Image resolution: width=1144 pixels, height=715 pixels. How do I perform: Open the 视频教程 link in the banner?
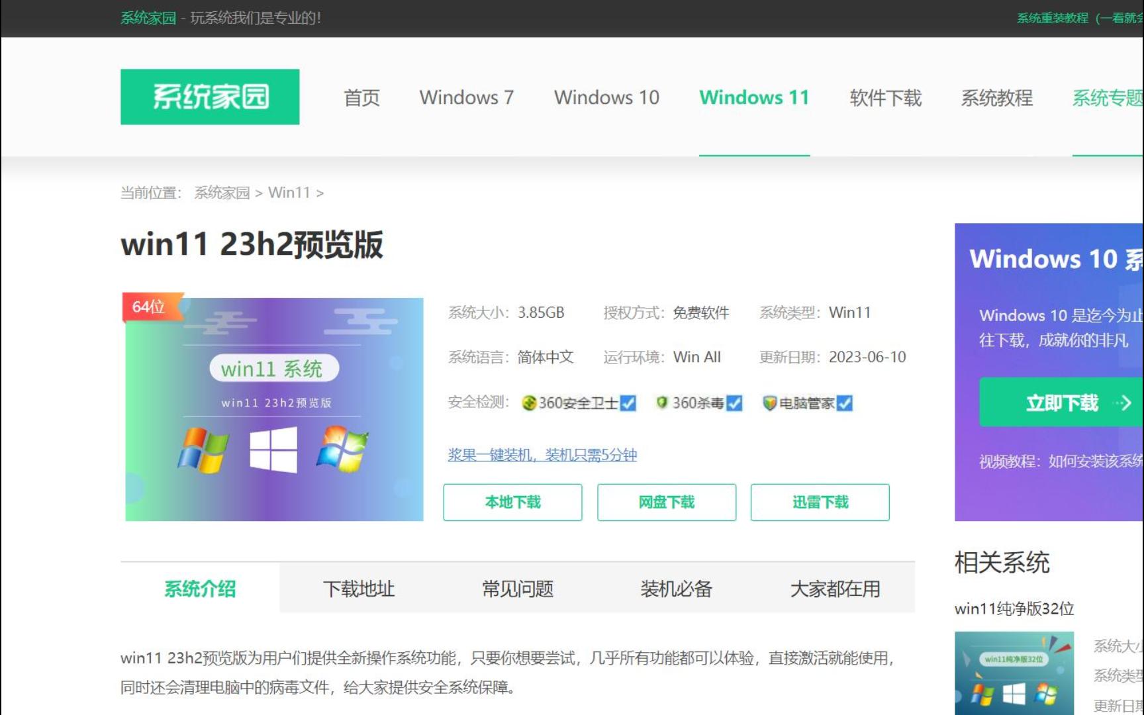pos(1061,461)
